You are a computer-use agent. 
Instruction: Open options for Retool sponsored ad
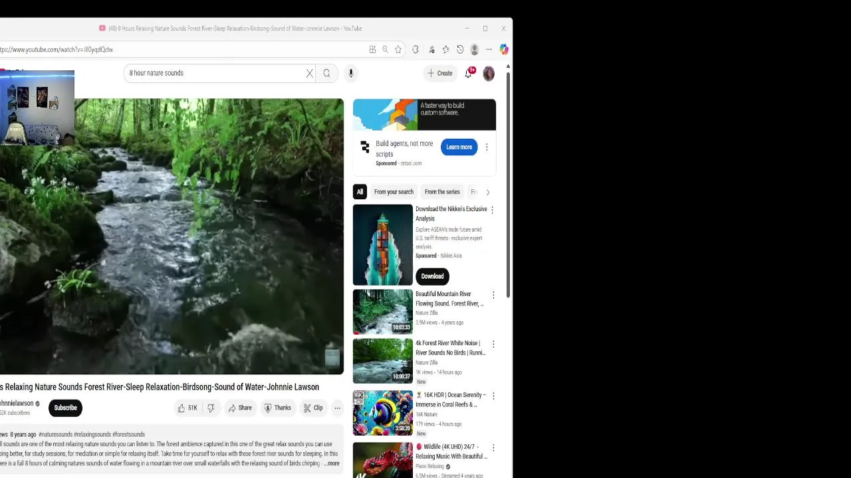pos(487,147)
